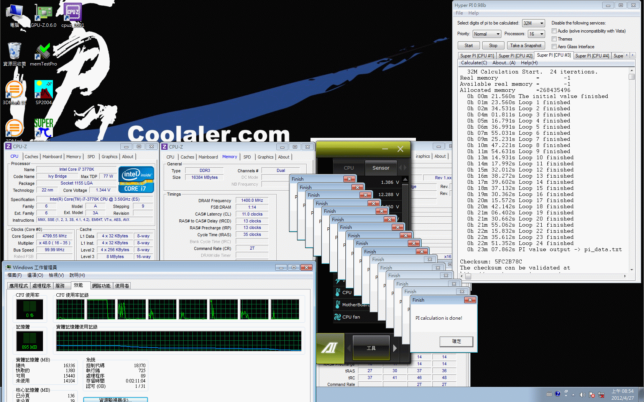Click the Core Speed value 4799.55 MHz

[x=54, y=236]
